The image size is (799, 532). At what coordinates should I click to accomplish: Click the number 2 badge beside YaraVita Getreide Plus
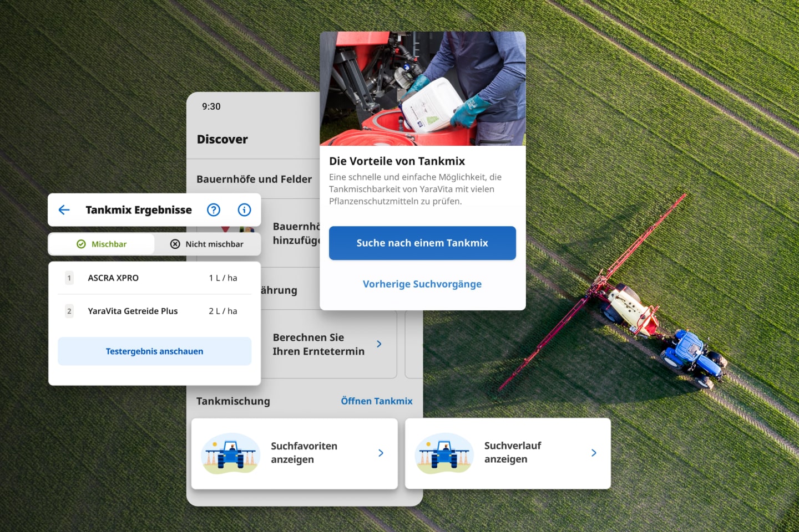pos(69,311)
